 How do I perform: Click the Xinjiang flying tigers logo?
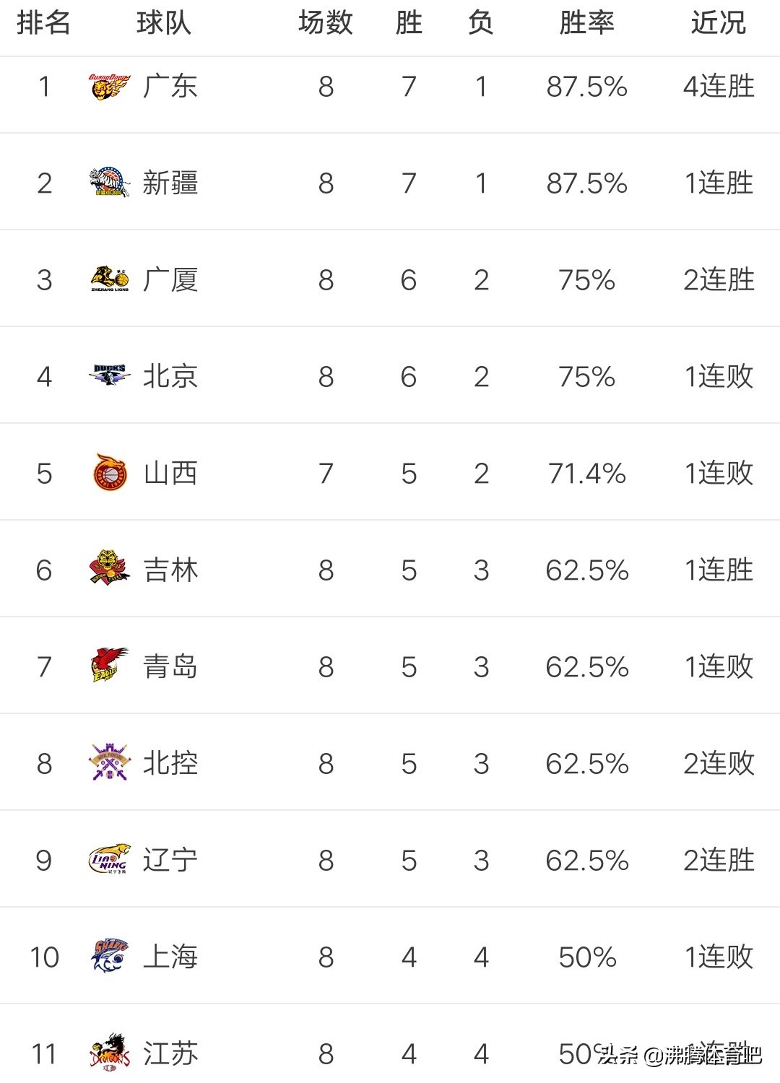coord(109,183)
